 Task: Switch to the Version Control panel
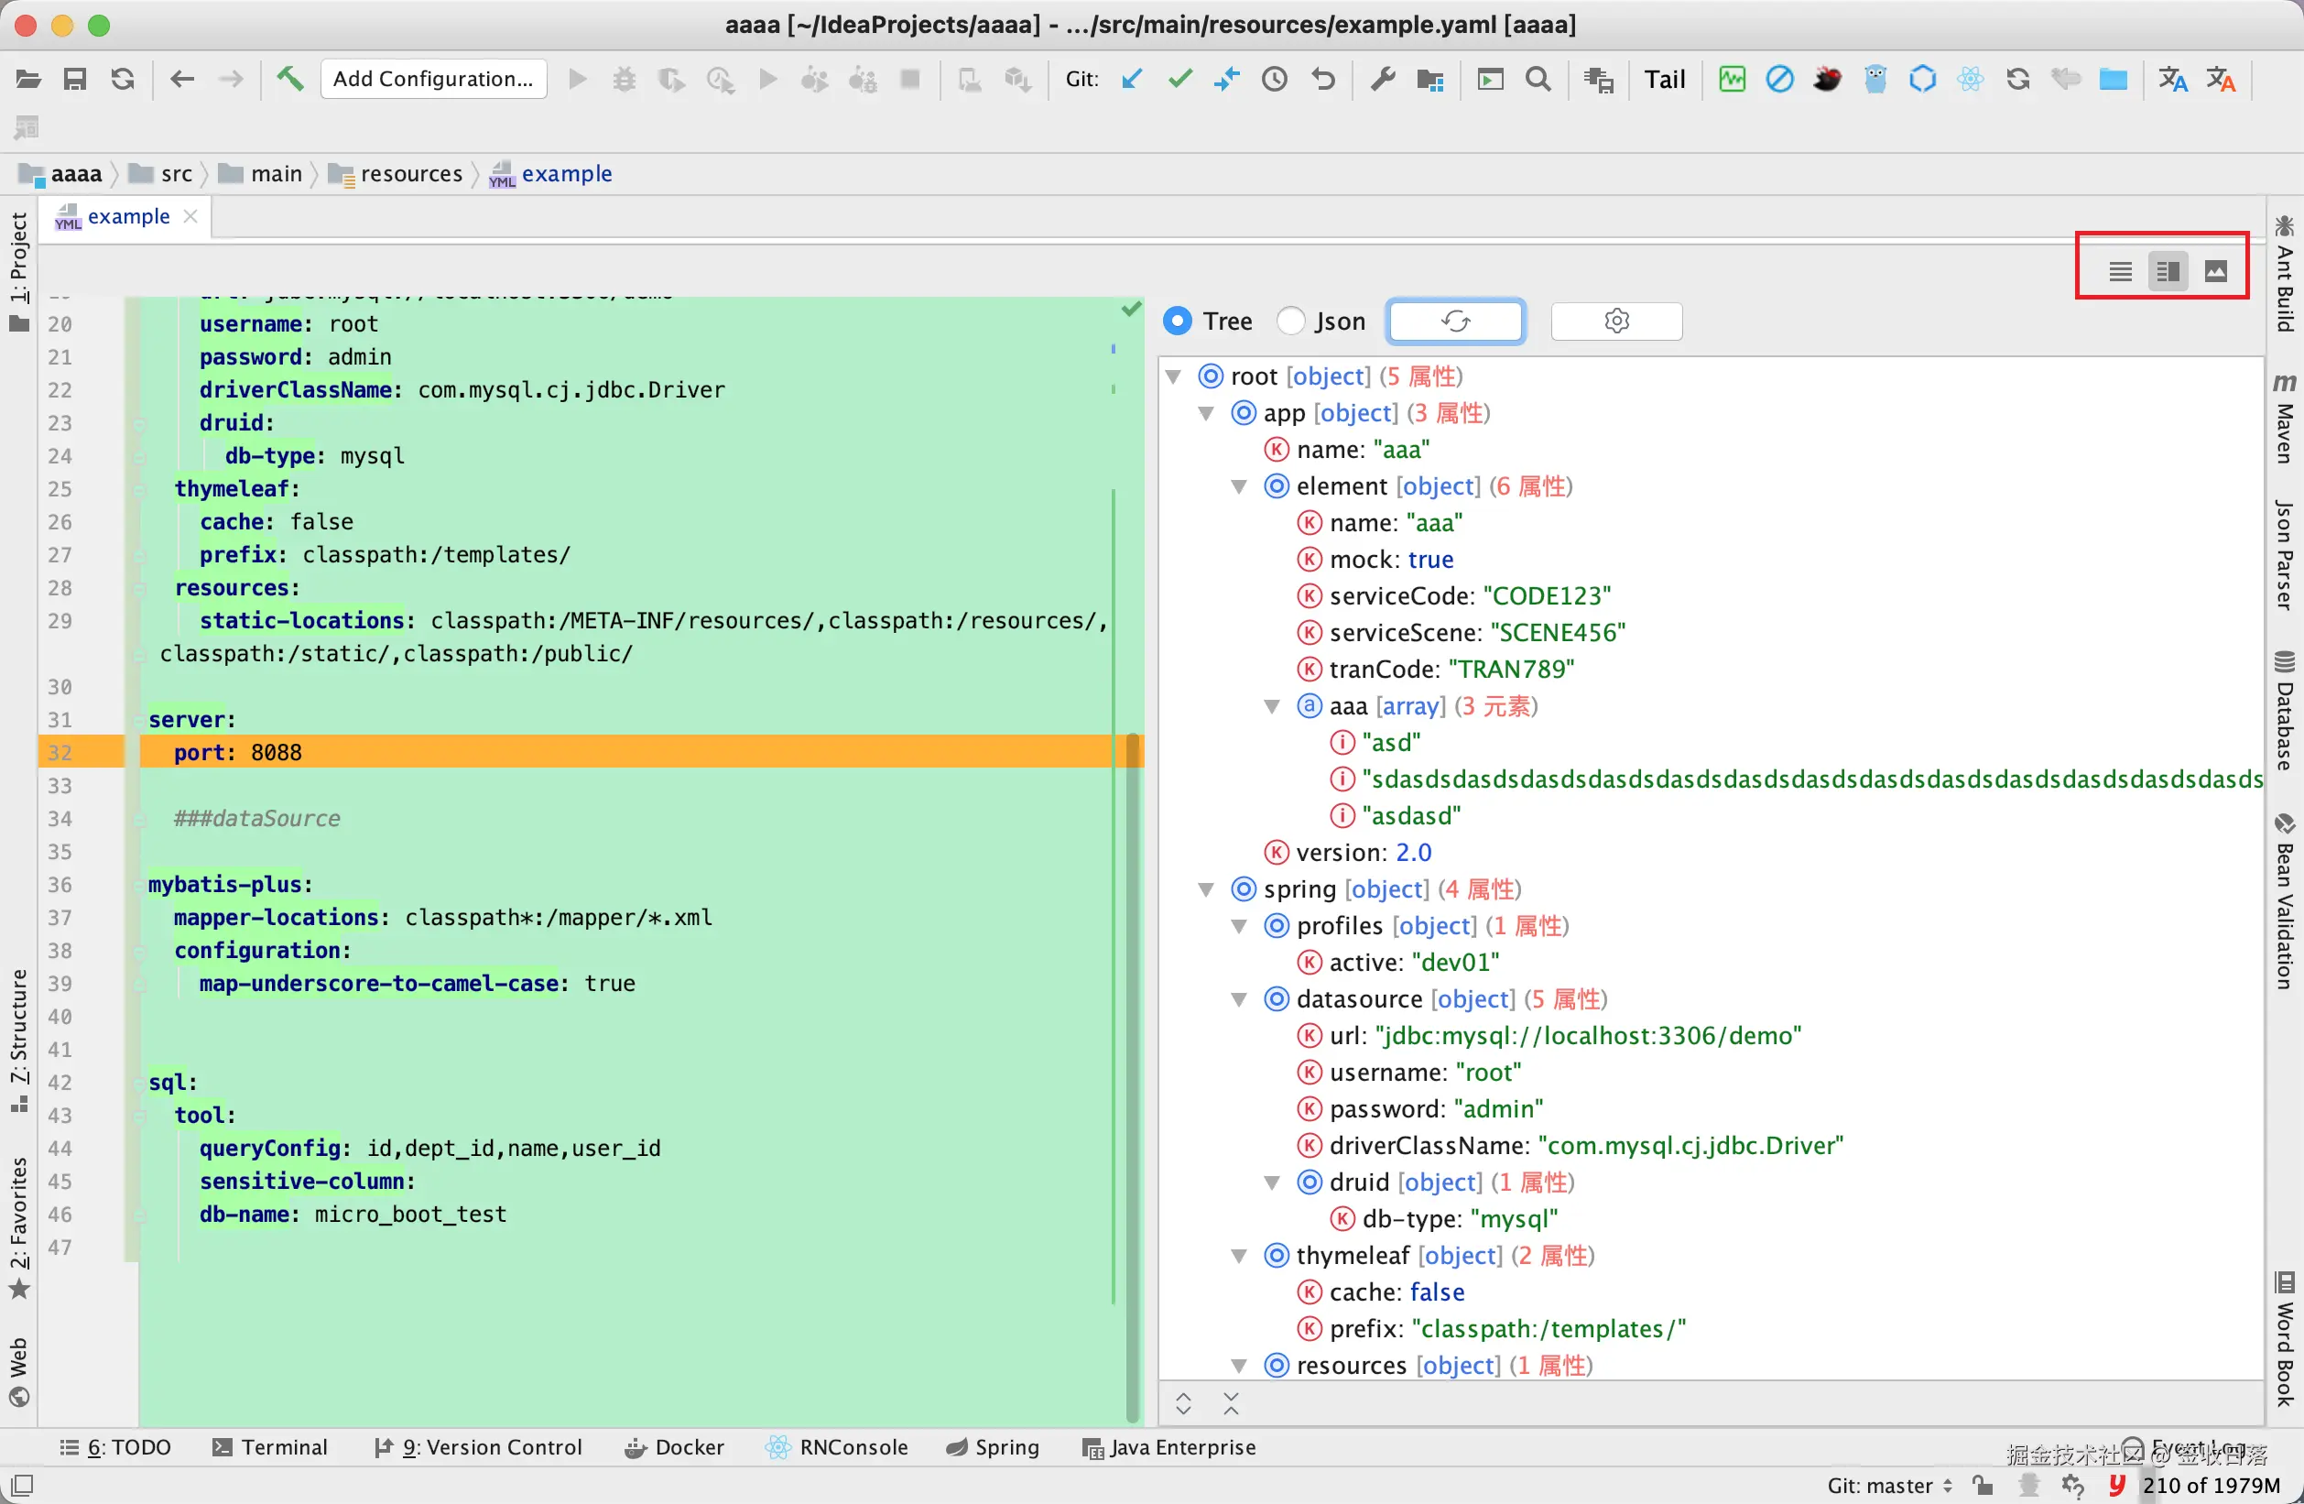(480, 1447)
